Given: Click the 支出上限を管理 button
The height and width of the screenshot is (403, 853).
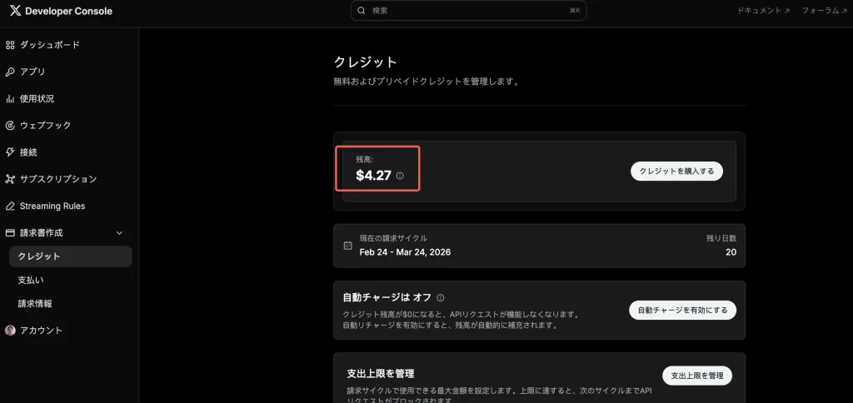Looking at the screenshot, I should coord(697,376).
